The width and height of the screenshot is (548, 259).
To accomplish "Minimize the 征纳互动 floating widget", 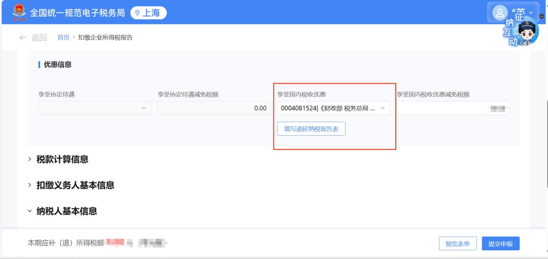I will [541, 16].
